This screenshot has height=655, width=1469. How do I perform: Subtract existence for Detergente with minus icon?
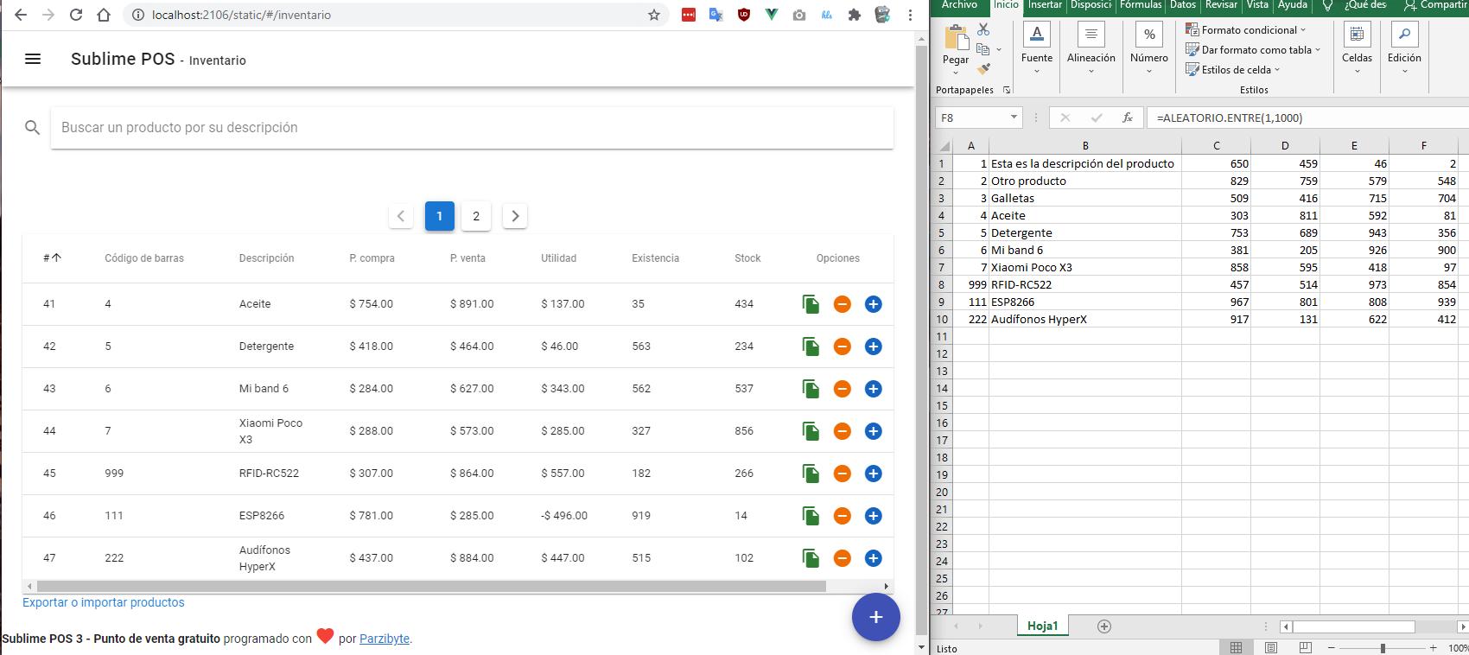[x=843, y=347]
